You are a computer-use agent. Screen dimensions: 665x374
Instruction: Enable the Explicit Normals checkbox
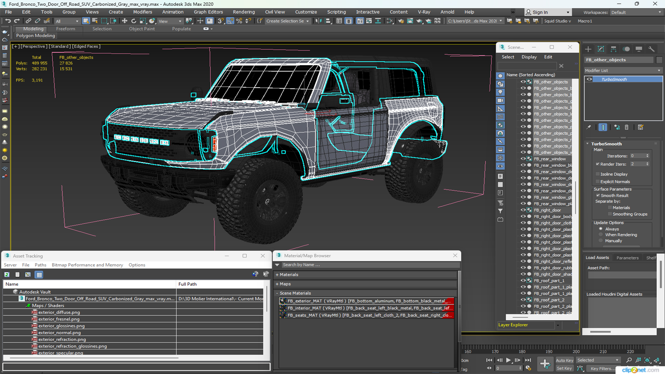click(597, 182)
